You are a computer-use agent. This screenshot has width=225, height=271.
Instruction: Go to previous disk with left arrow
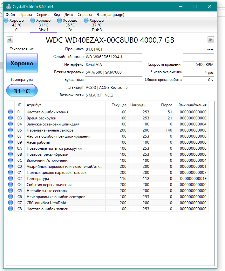coord(10,39)
